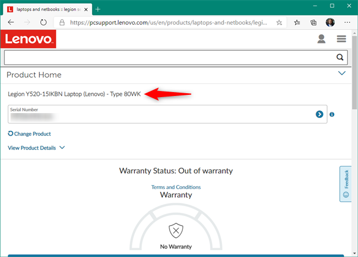Open the browser settings ellipsis menu

pos(347,22)
